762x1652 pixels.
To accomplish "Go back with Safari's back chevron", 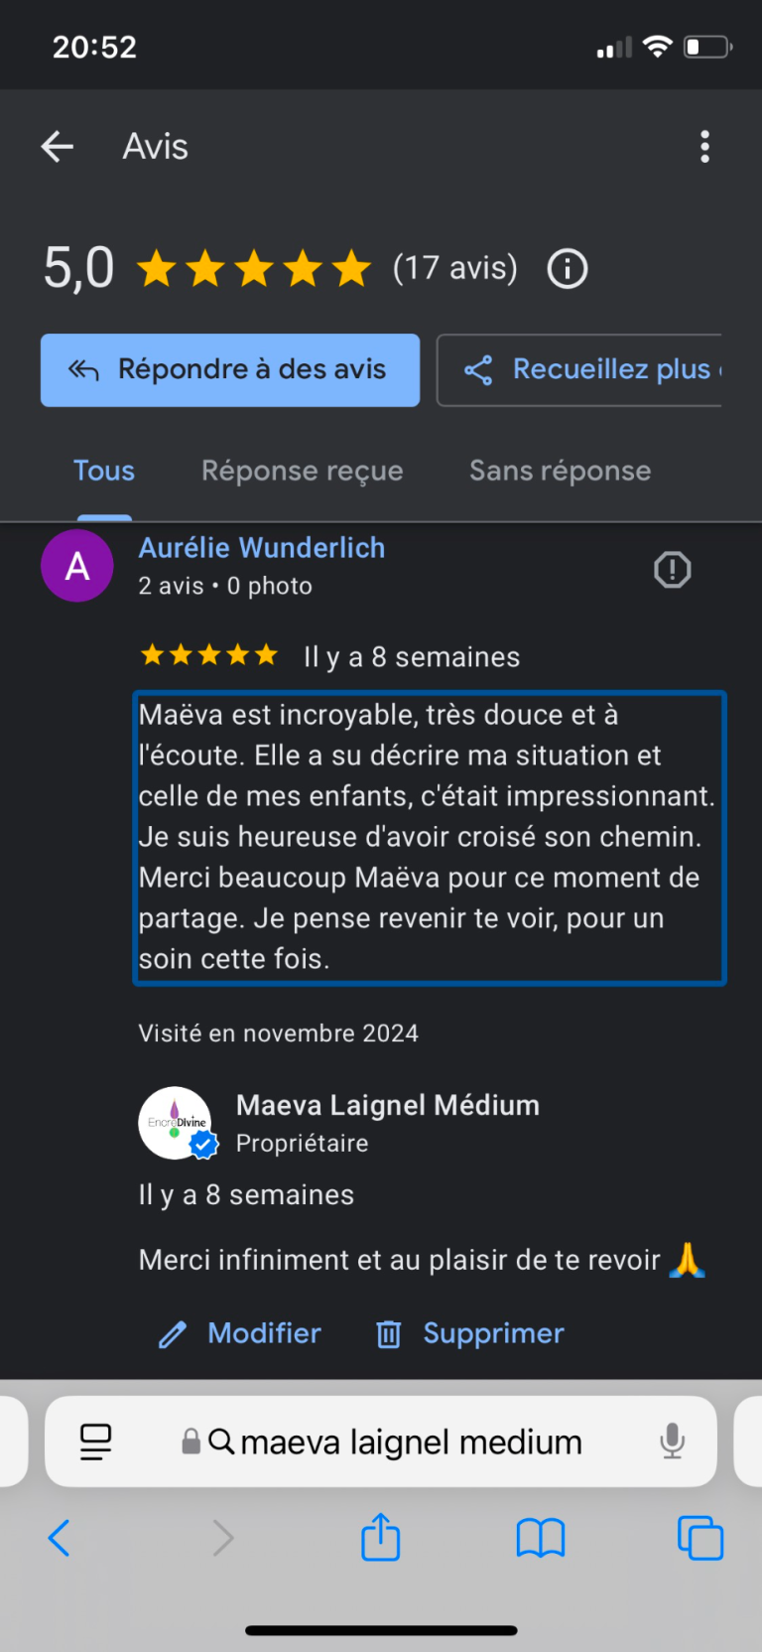I will coord(60,1538).
